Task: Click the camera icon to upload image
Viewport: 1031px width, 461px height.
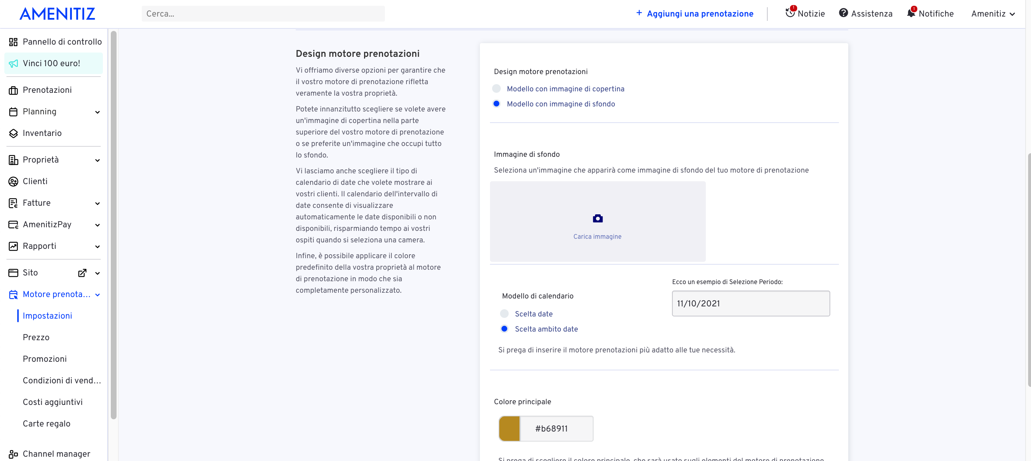Action: 598,219
